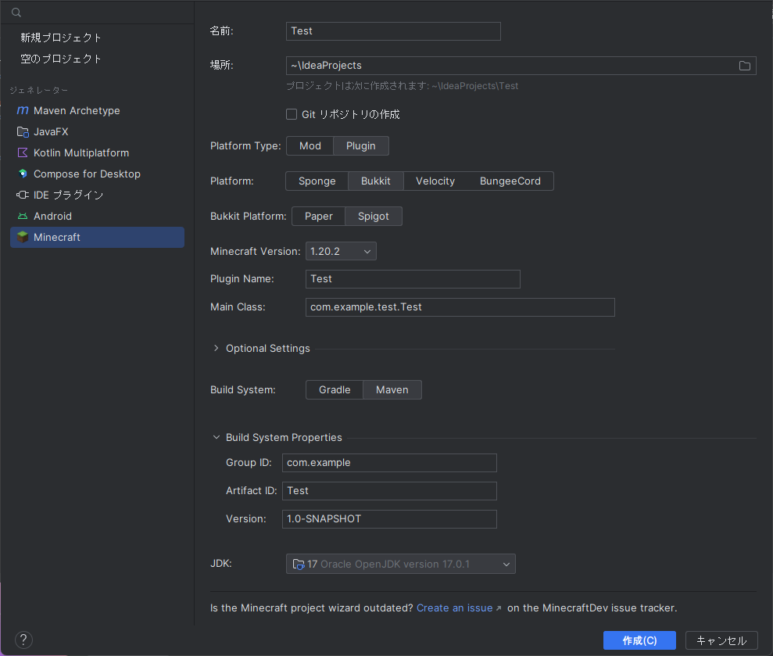Viewport: 773px width, 656px height.
Task: Click the Minecraft grass block icon
Action: click(x=23, y=237)
